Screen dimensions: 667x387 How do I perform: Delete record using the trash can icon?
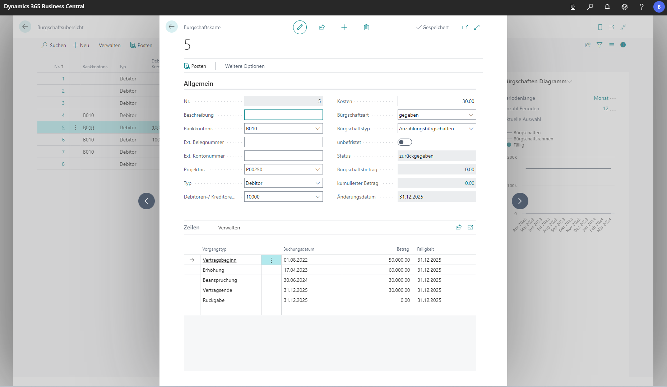click(x=366, y=27)
